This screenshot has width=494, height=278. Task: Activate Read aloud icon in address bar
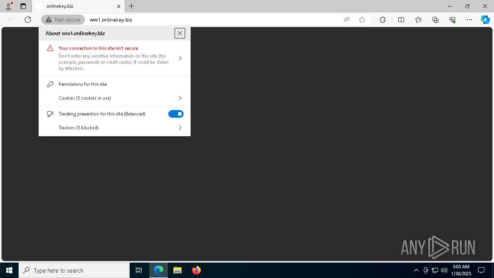point(347,20)
